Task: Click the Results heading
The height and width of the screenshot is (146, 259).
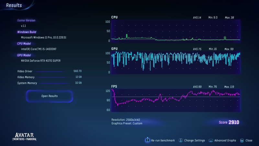Action: pos(14,5)
